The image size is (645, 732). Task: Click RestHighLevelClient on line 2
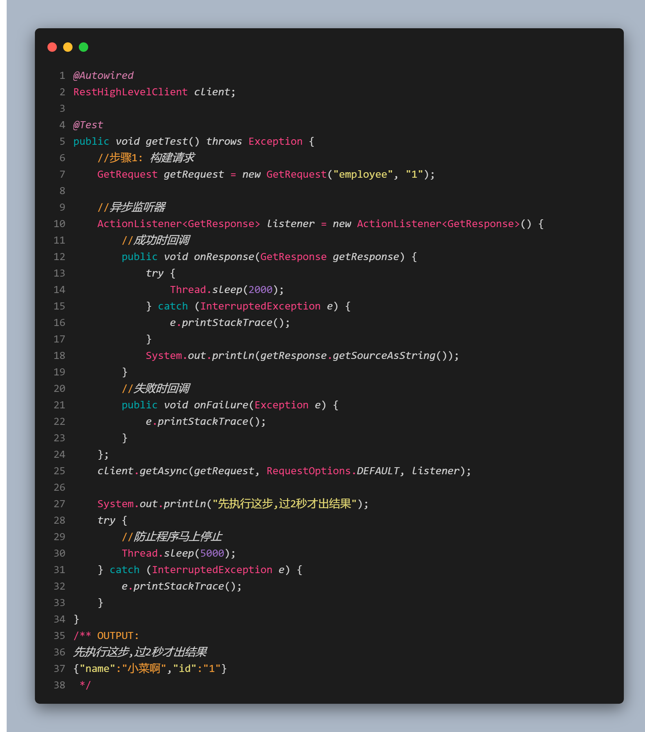click(131, 92)
